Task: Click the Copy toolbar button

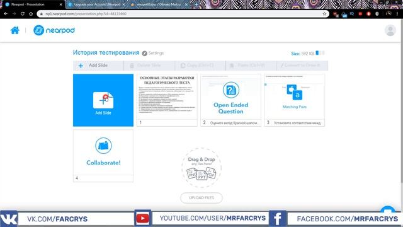Action: 200,66
